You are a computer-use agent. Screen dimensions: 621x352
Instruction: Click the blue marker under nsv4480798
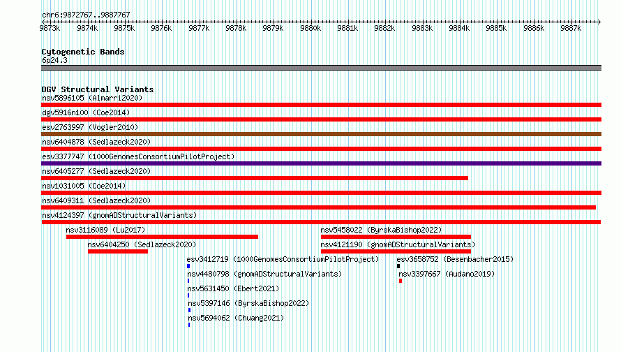coord(188,281)
